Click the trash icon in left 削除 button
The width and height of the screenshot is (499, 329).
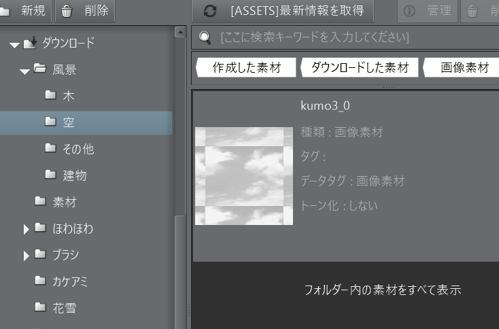(67, 11)
